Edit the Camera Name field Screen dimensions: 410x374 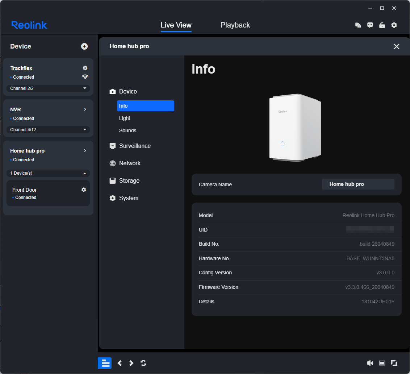point(358,184)
